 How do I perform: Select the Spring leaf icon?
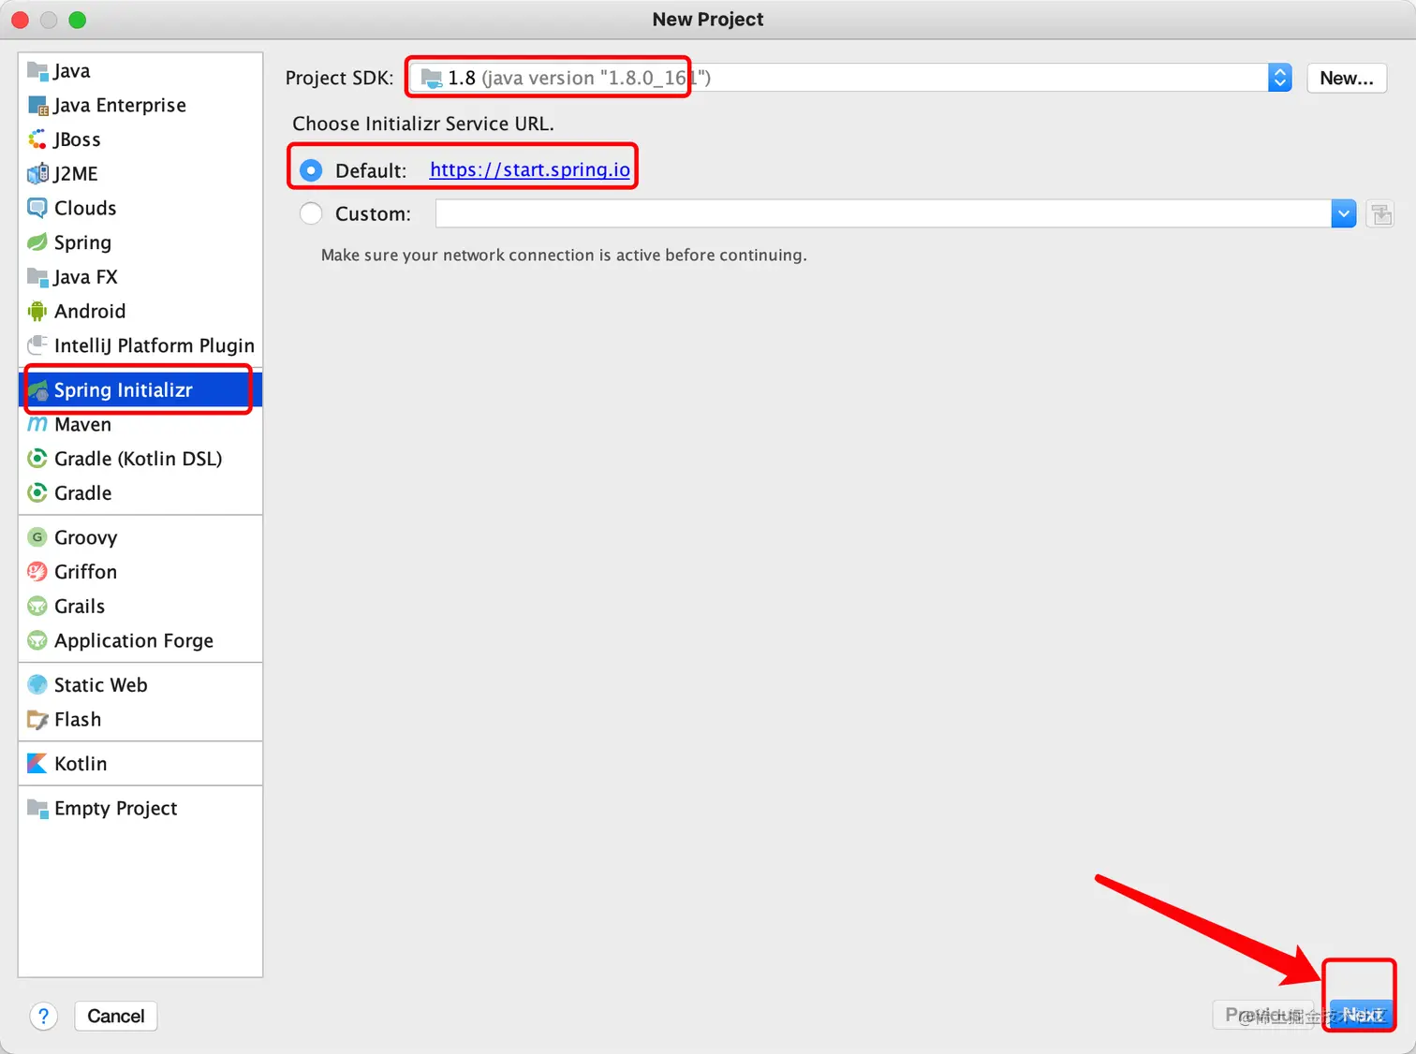pos(37,242)
